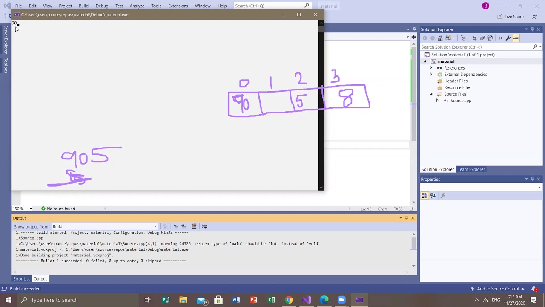
Task: Click the magnifier in Search Solution Explorer
Action: (535, 47)
